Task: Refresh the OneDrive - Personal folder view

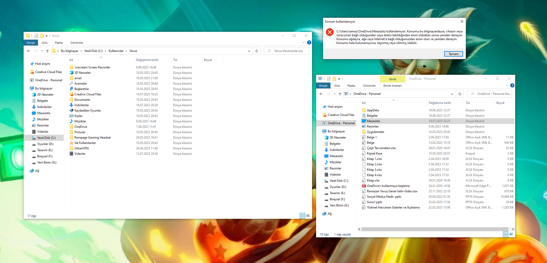Action: coord(460,94)
